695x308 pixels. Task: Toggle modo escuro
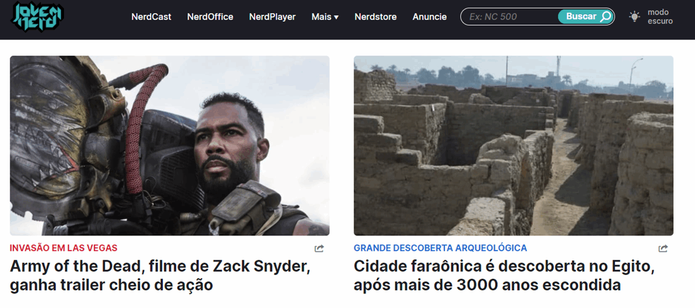(x=650, y=17)
